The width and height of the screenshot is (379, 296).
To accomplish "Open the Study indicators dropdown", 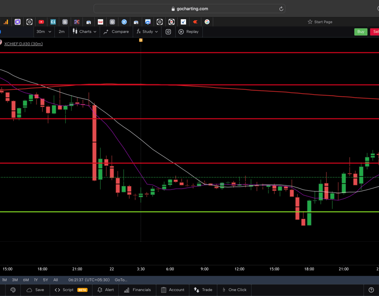I will click(x=147, y=32).
